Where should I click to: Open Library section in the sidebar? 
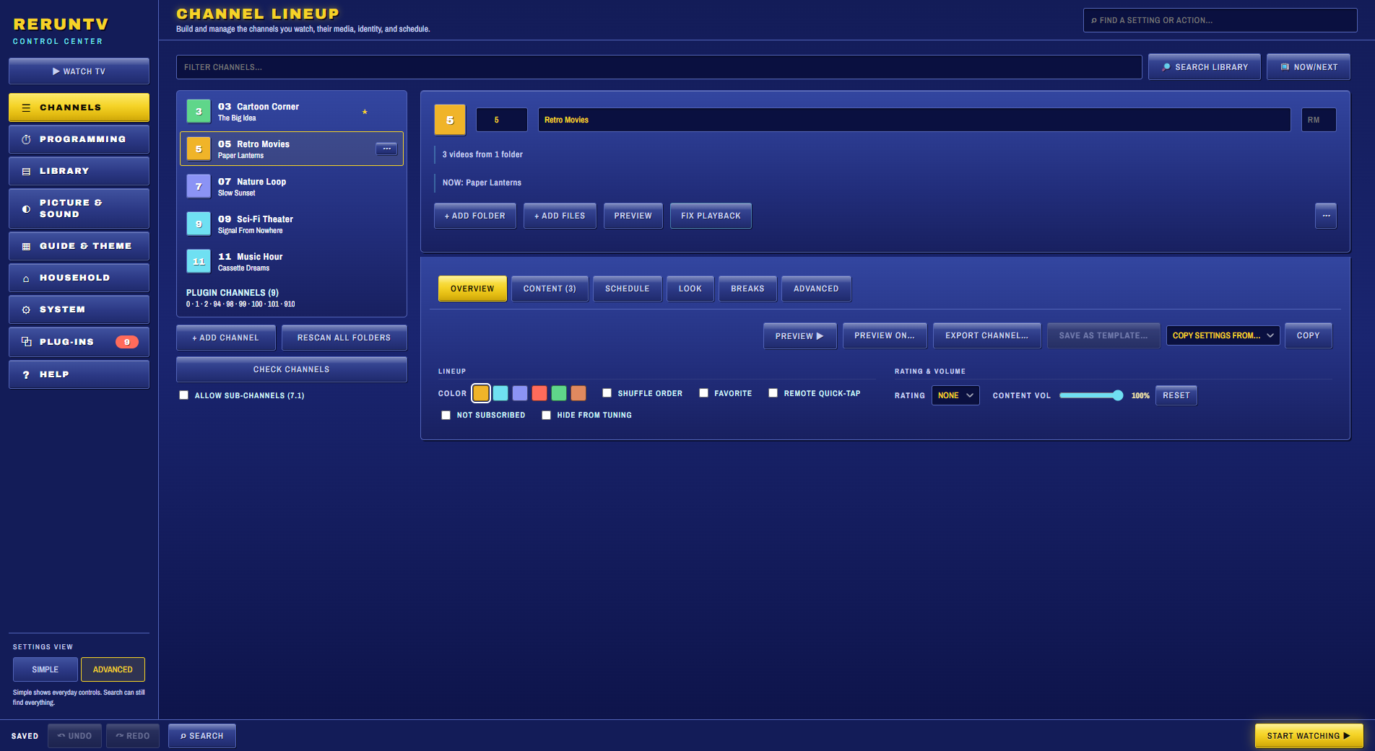(x=79, y=171)
